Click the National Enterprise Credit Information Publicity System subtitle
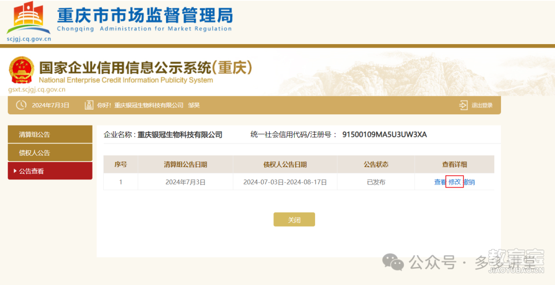 [126, 80]
